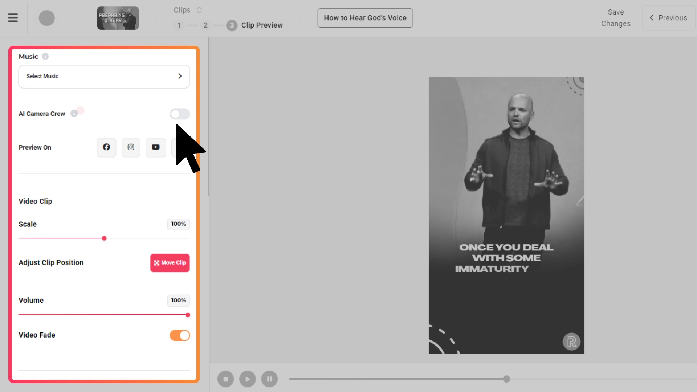Click the video preview frame

[x=506, y=215]
